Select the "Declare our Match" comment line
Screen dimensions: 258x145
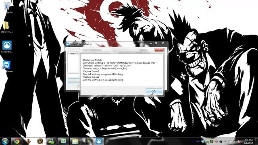pyautogui.click(x=92, y=60)
